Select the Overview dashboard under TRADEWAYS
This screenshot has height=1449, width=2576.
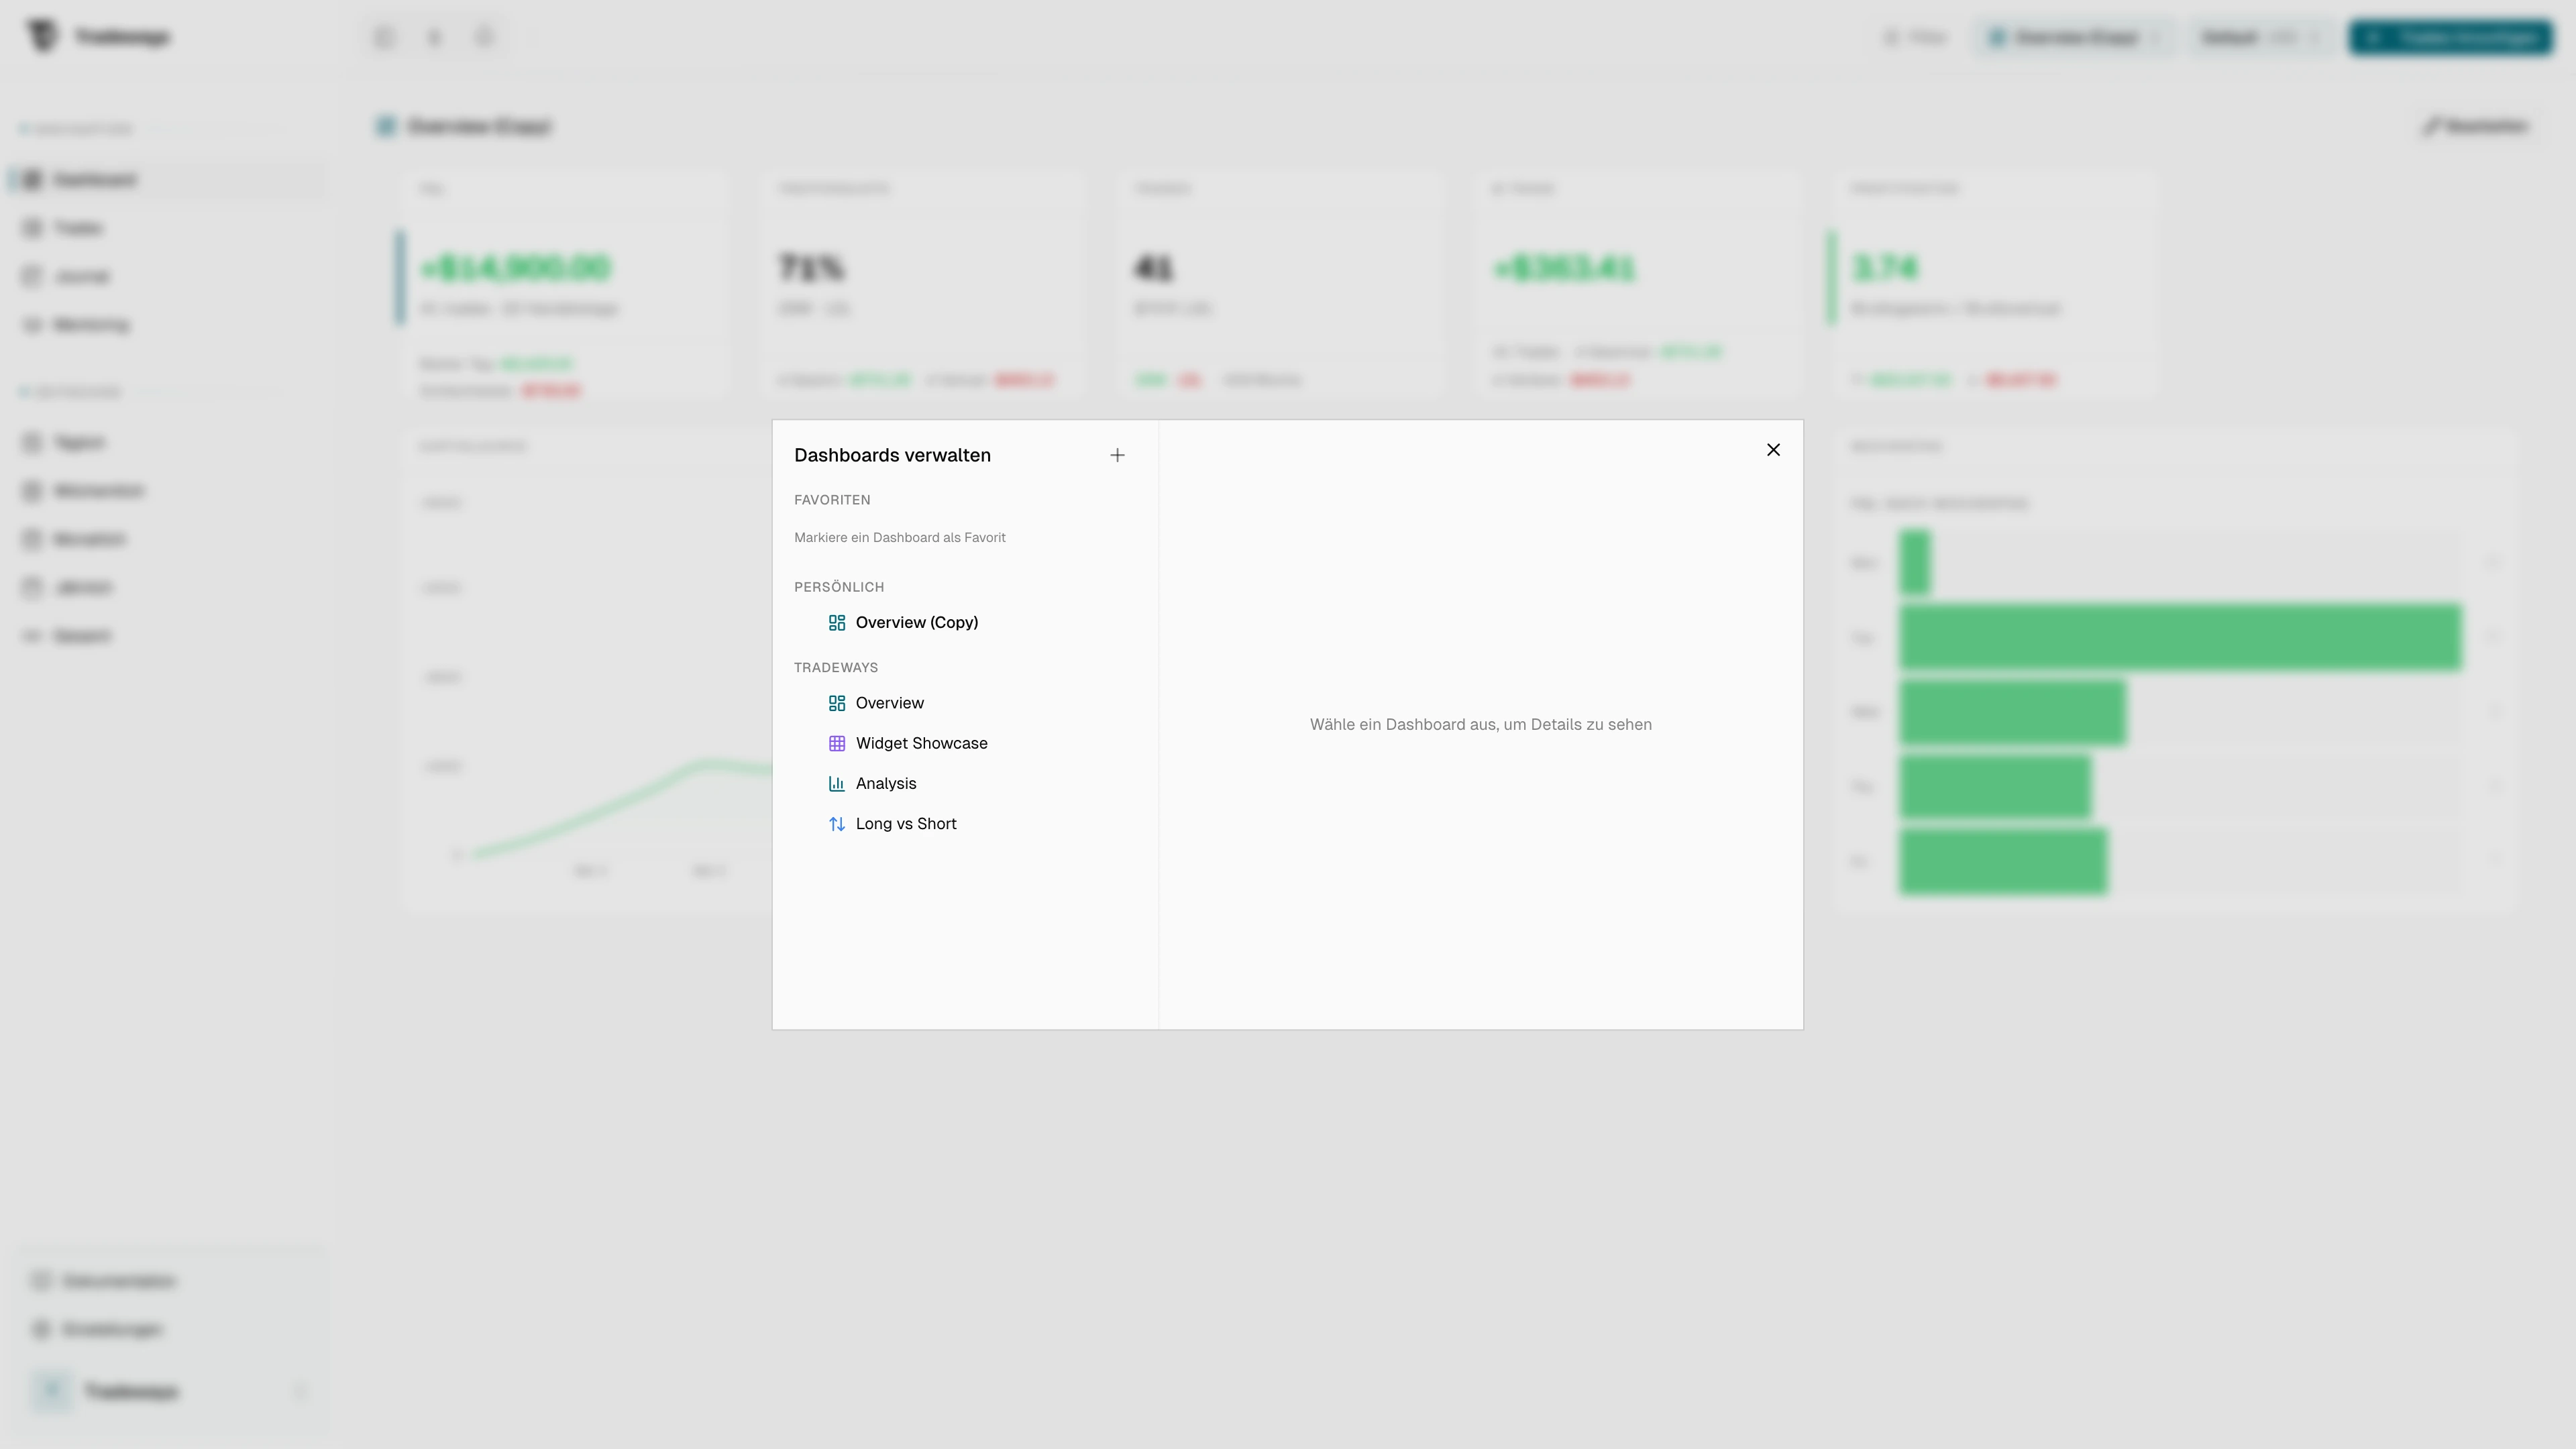[890, 702]
